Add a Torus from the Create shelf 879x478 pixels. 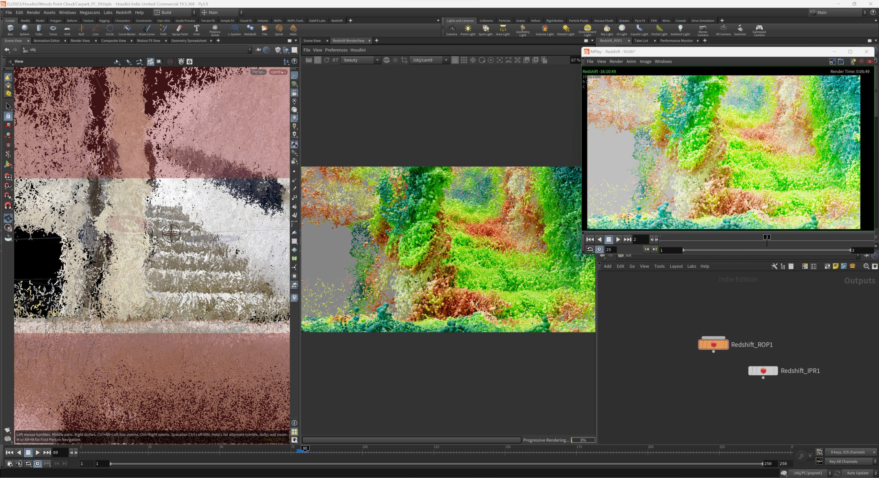coord(53,30)
